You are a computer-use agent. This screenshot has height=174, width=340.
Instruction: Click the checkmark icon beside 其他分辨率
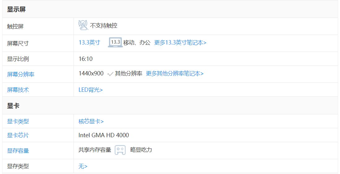pyautogui.click(x=110, y=74)
